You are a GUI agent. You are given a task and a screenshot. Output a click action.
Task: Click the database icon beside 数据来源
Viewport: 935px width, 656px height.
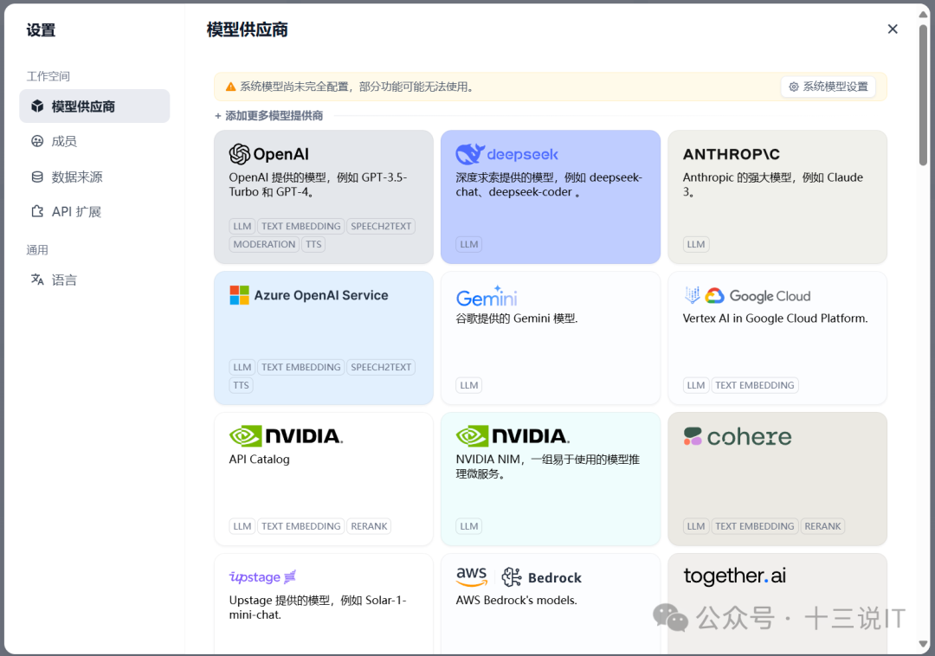pyautogui.click(x=37, y=177)
